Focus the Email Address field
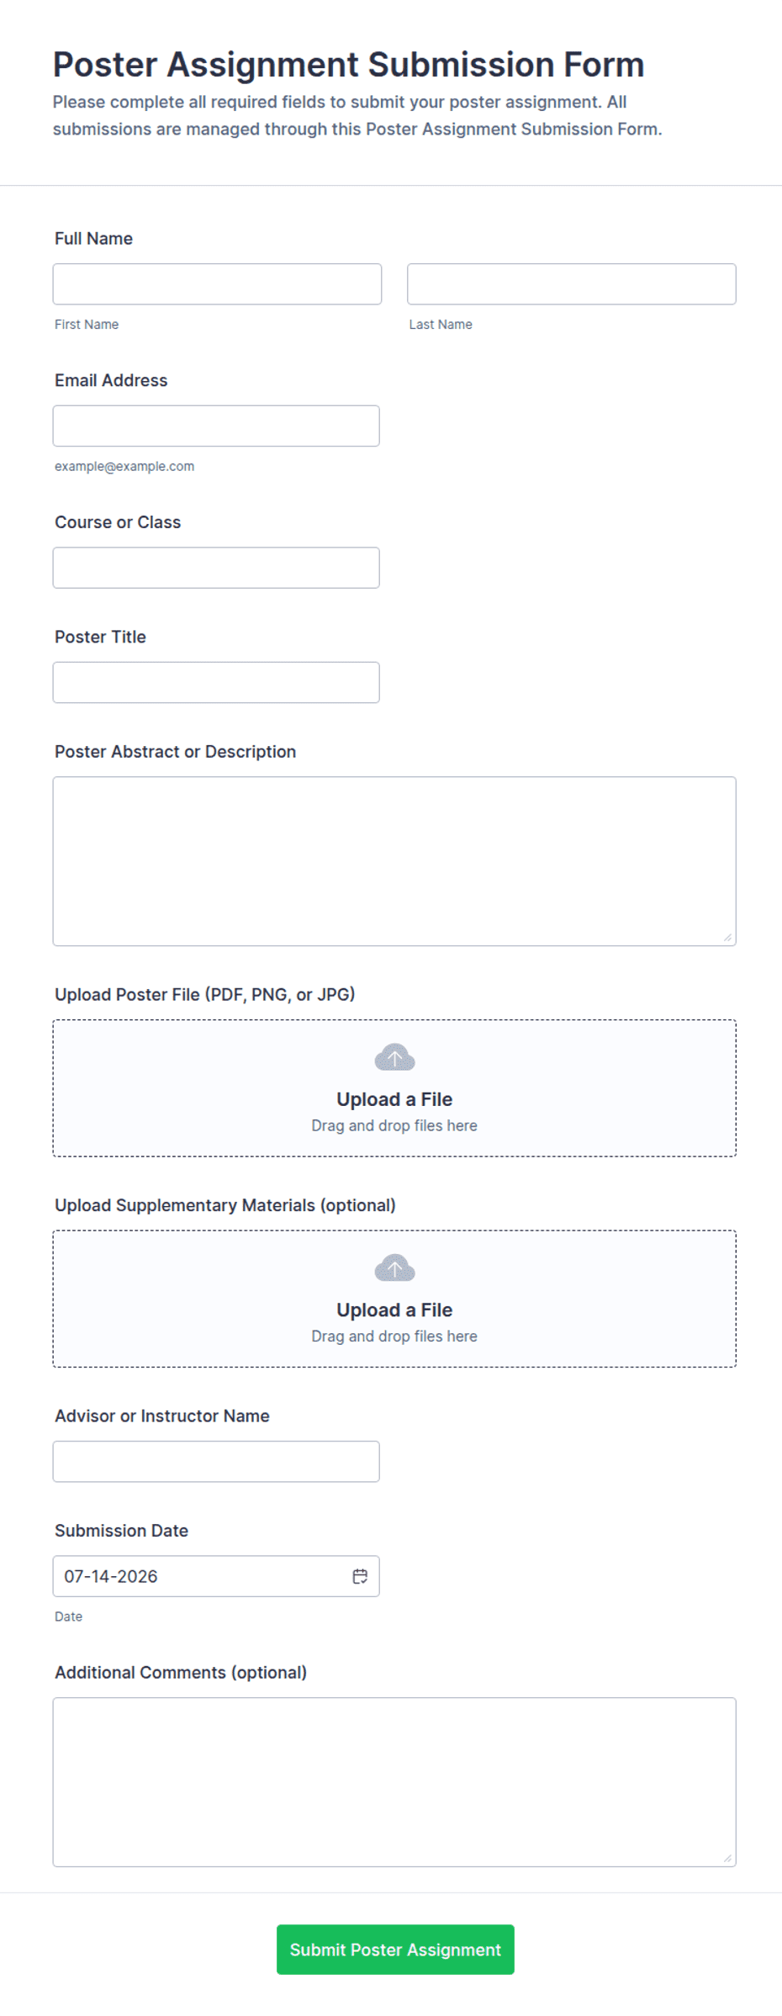 [216, 426]
